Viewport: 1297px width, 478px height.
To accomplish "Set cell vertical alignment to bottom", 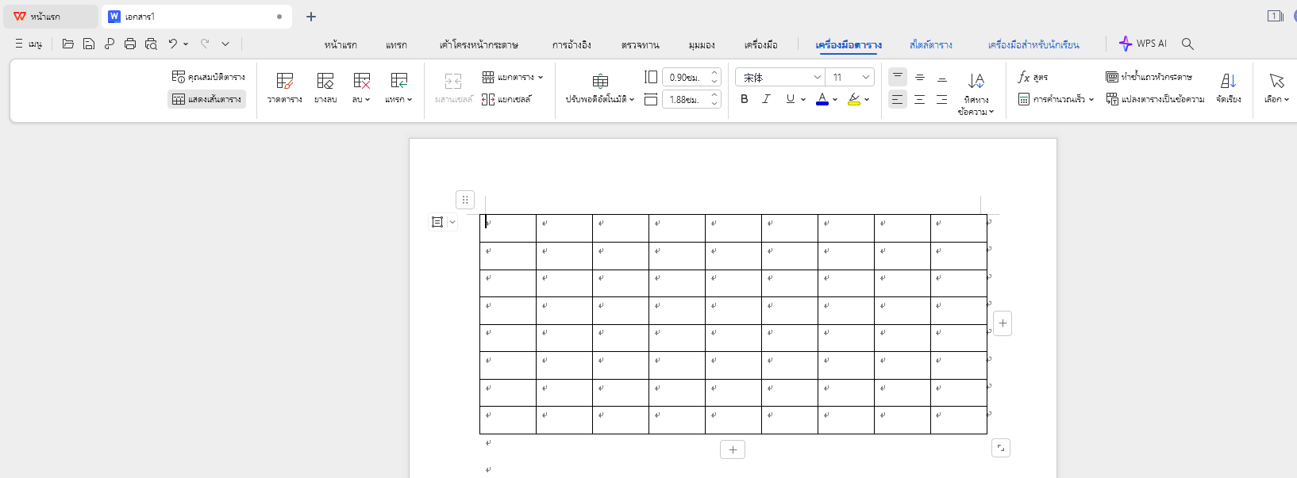I will click(x=942, y=77).
